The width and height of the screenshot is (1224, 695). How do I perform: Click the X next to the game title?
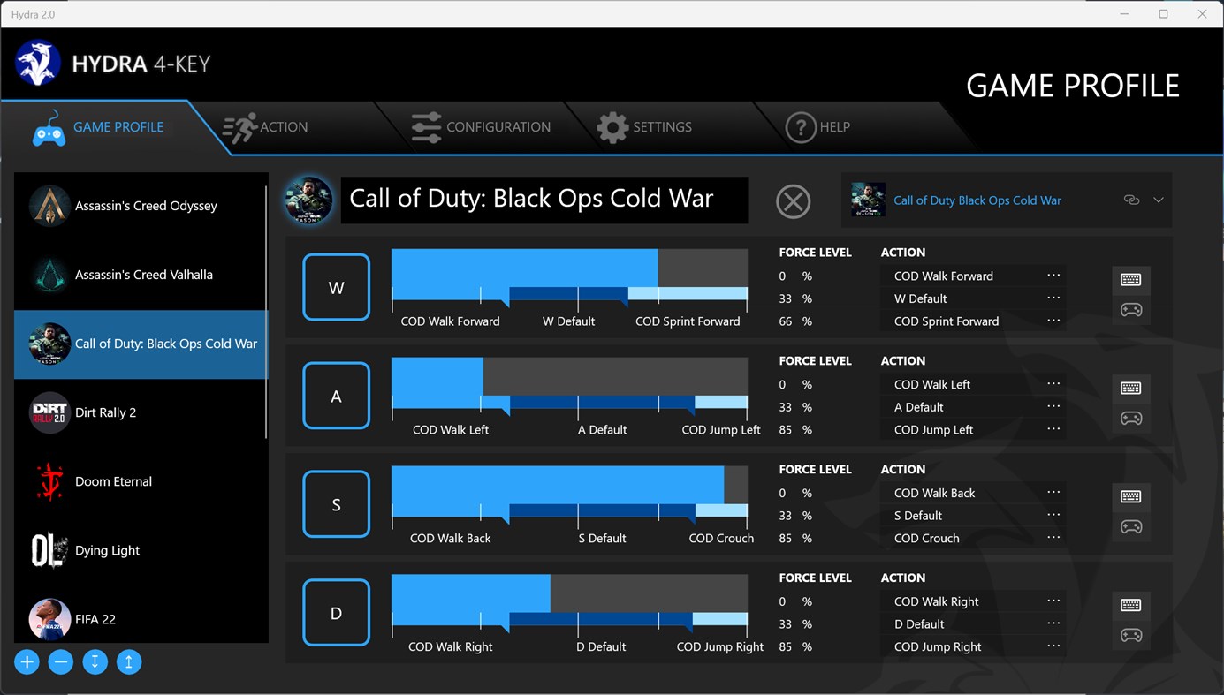pyautogui.click(x=793, y=201)
